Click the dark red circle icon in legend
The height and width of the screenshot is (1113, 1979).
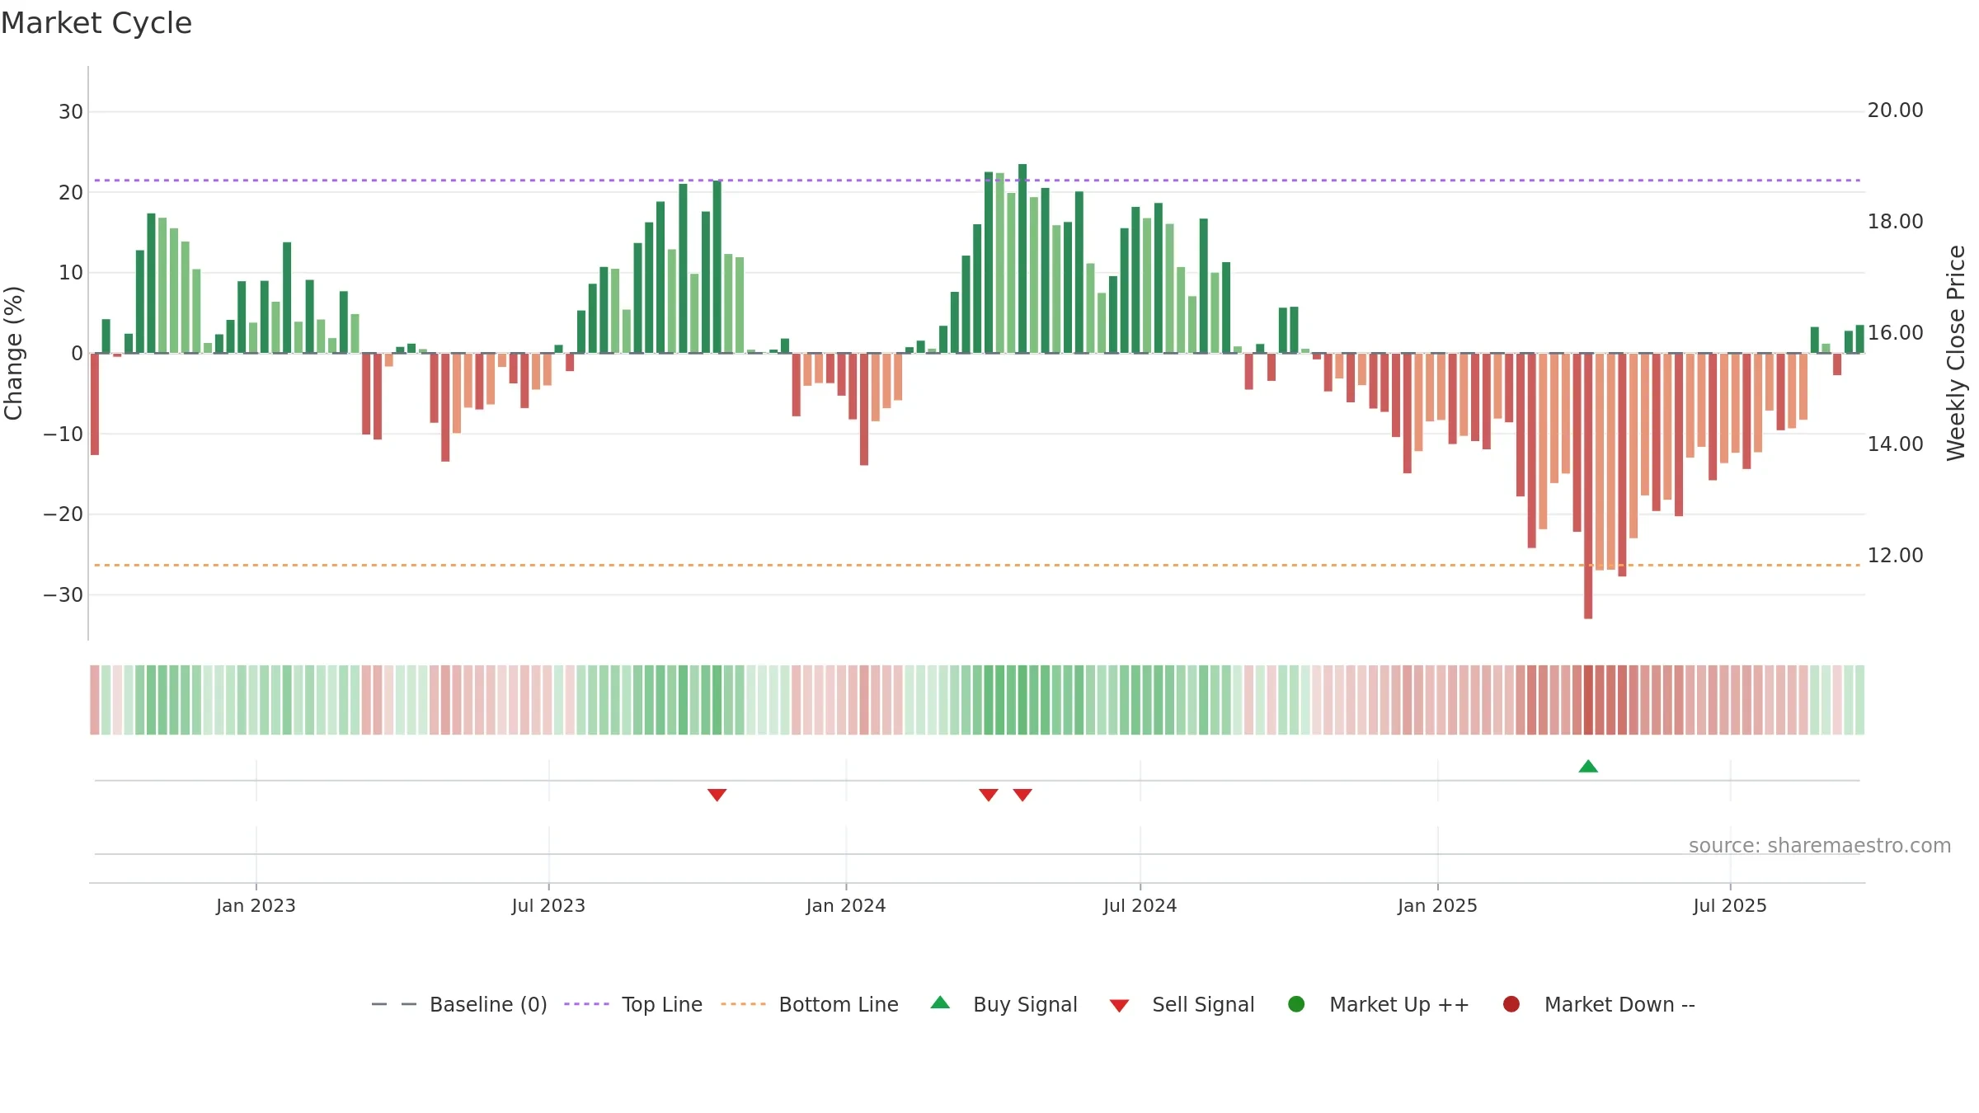[x=1511, y=1004]
